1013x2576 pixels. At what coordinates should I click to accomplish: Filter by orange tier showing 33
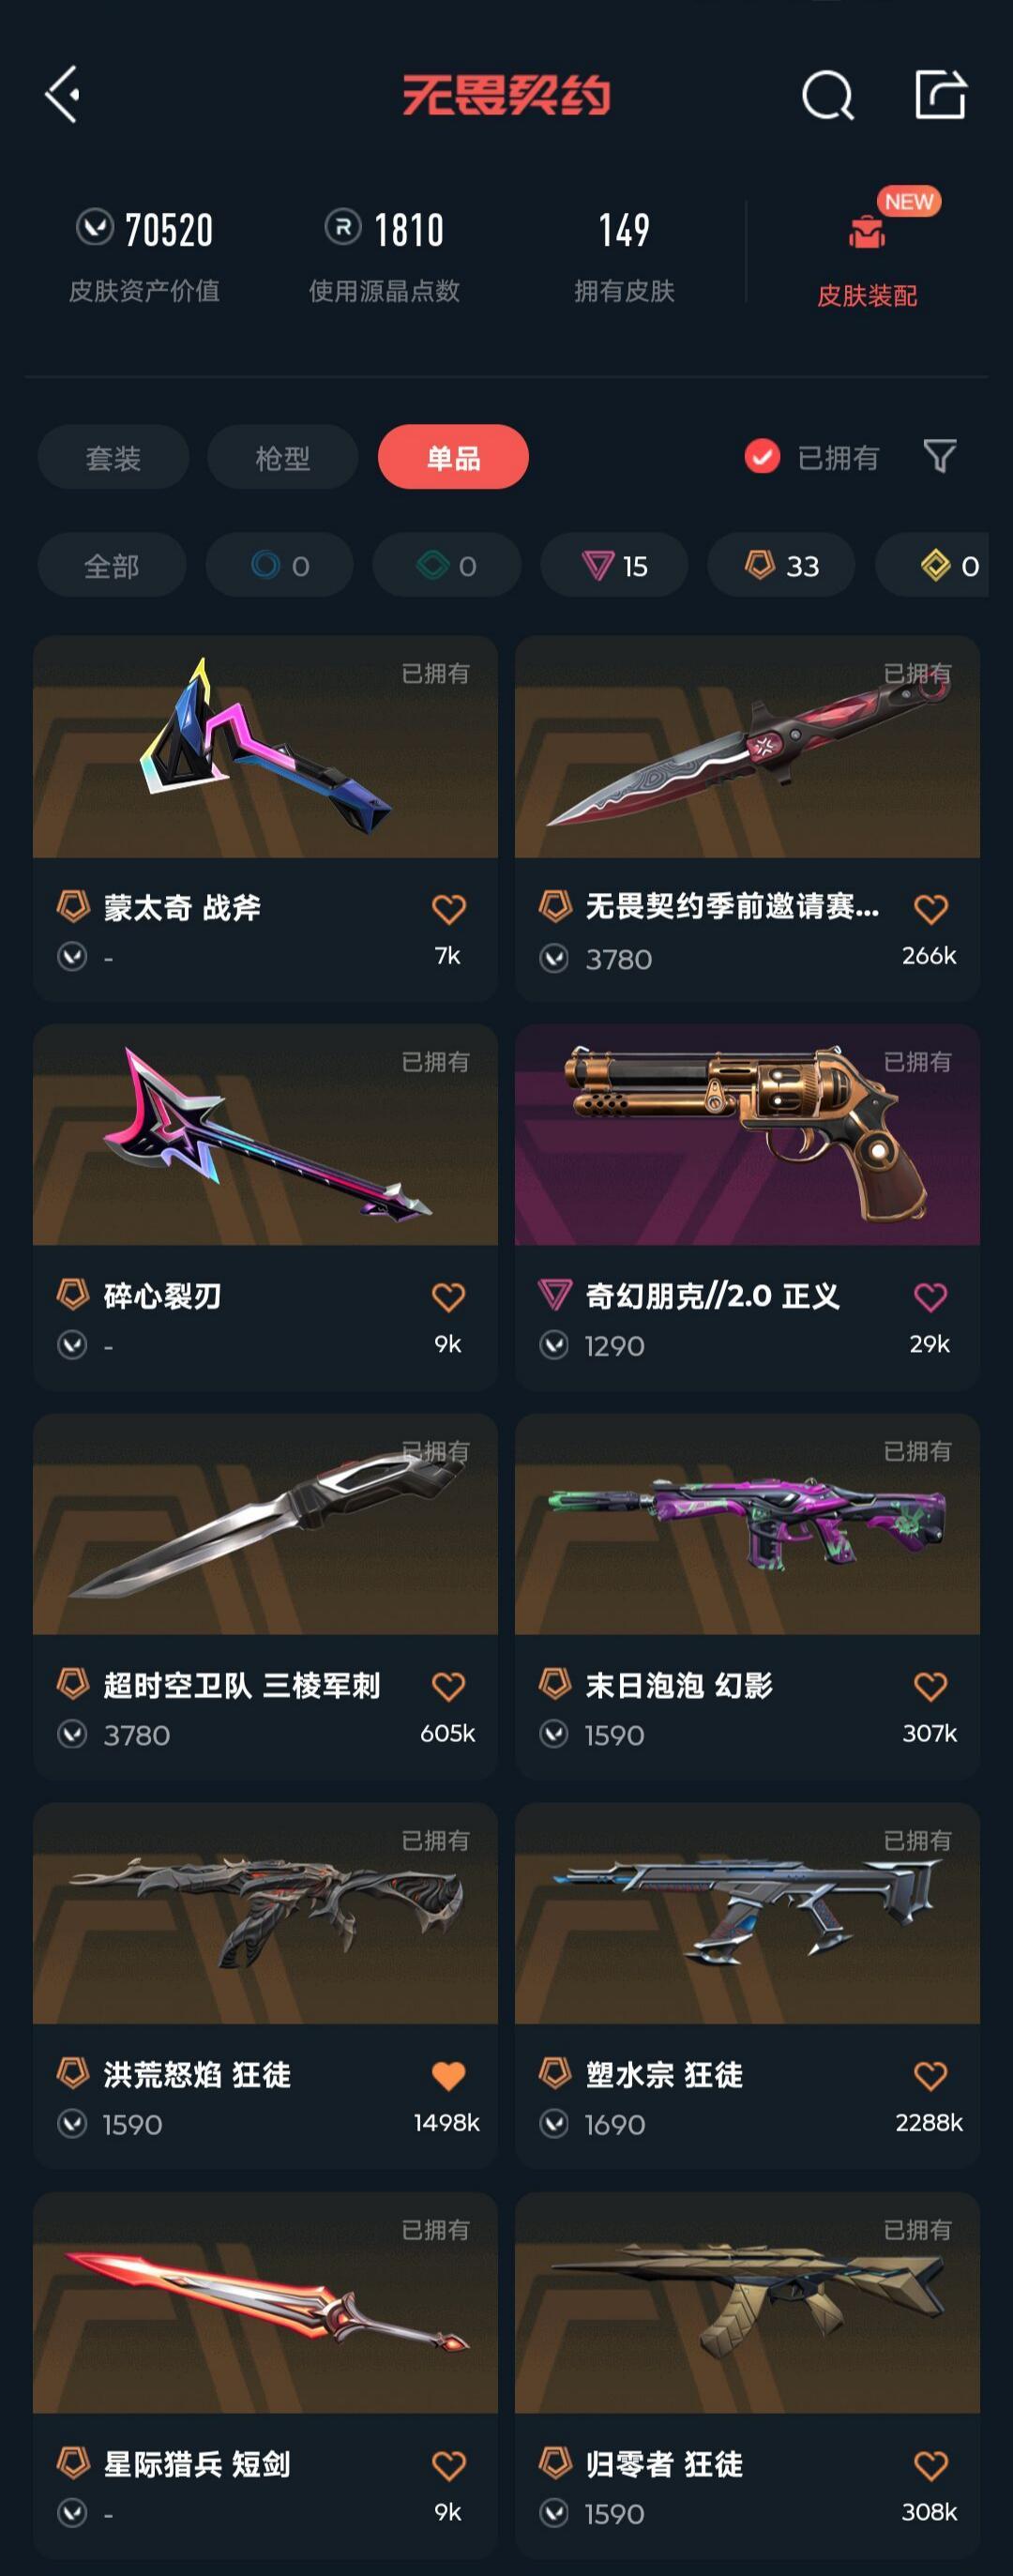[781, 566]
